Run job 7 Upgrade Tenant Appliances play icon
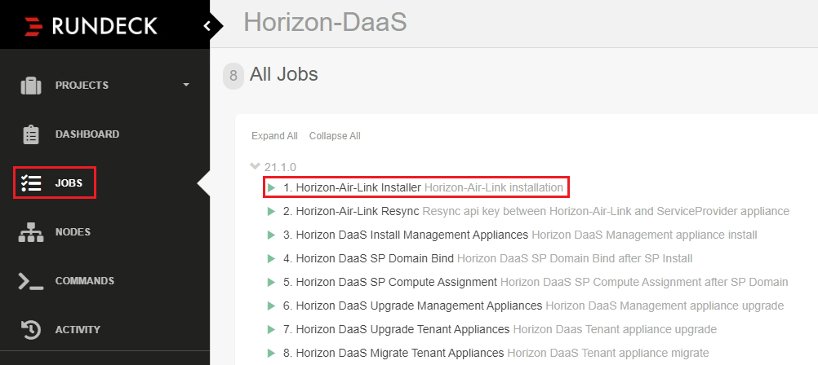The width and height of the screenshot is (818, 365). [271, 330]
